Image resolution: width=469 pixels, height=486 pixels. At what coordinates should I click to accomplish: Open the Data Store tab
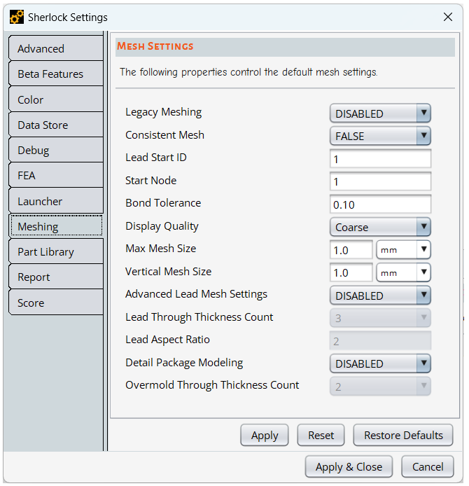pos(55,125)
